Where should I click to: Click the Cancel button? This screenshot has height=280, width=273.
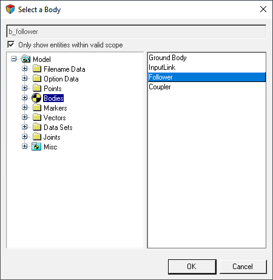[x=243, y=267]
